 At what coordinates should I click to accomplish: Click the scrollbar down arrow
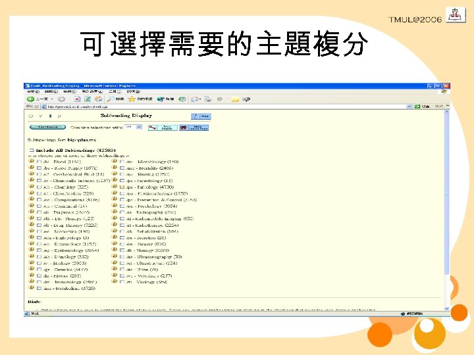[447, 308]
